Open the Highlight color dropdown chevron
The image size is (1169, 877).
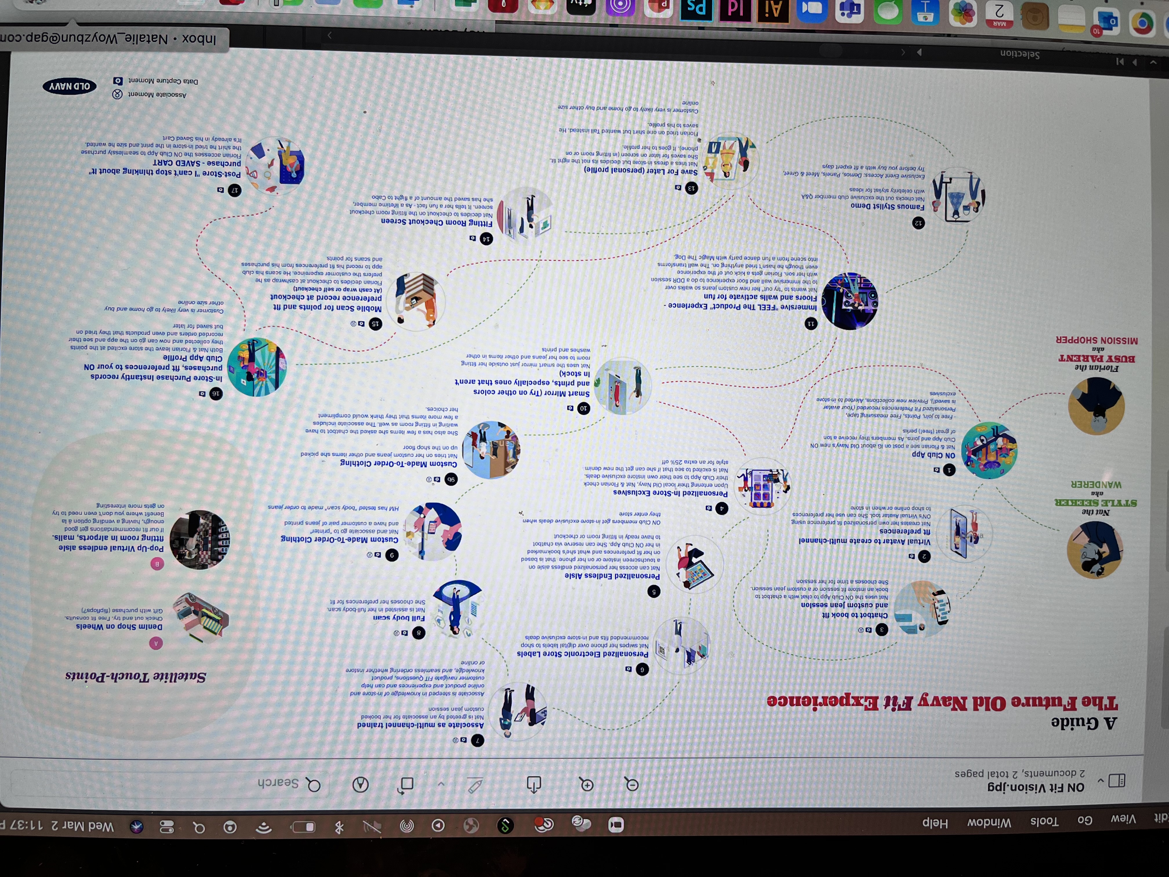pos(441,784)
